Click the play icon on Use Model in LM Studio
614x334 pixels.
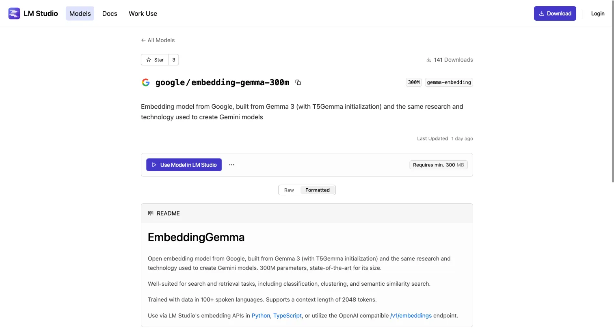tap(154, 165)
